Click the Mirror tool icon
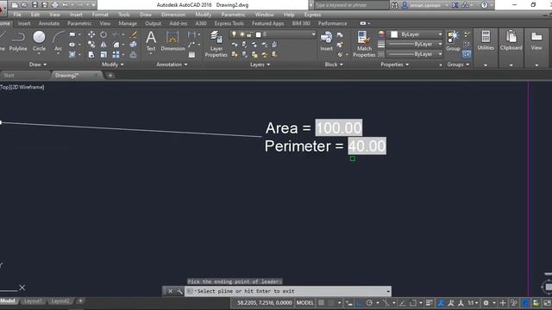The width and height of the screenshot is (552, 310). (103, 45)
